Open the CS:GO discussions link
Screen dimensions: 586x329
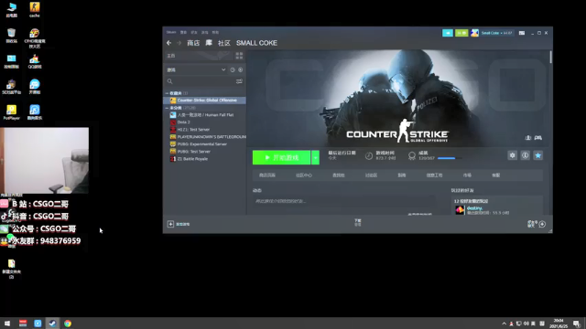click(371, 175)
